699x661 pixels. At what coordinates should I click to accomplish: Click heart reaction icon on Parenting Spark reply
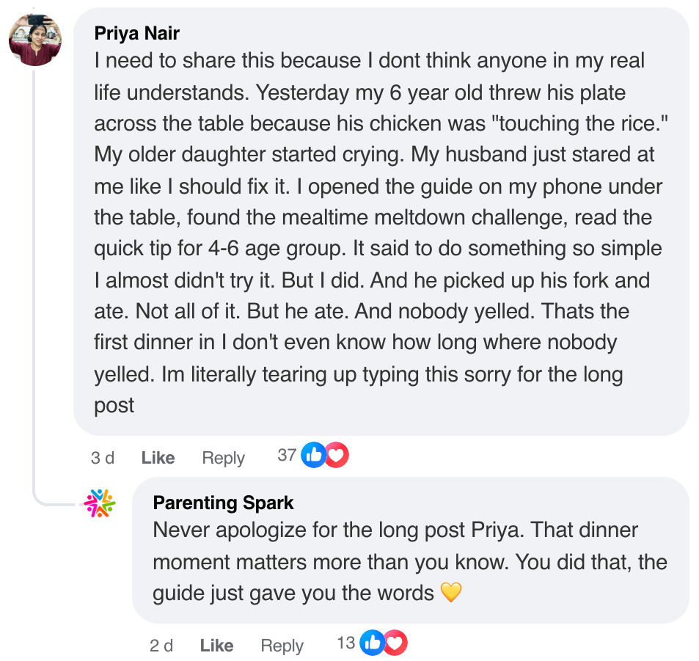coord(395,643)
